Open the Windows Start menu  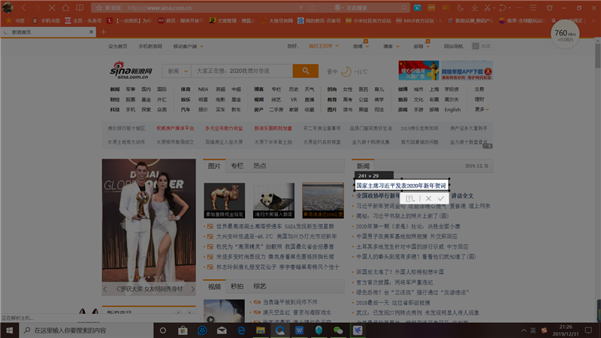tap(10, 330)
